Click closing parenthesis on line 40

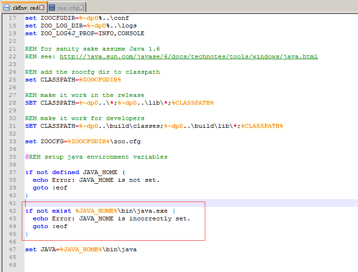click(x=27, y=195)
